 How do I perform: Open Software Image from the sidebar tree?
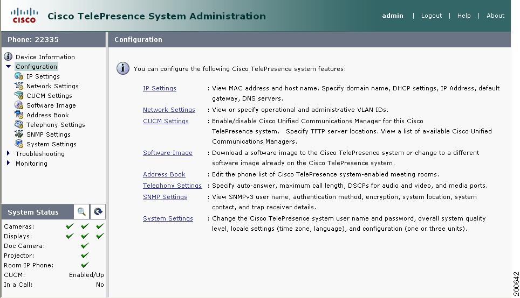[x=51, y=105]
